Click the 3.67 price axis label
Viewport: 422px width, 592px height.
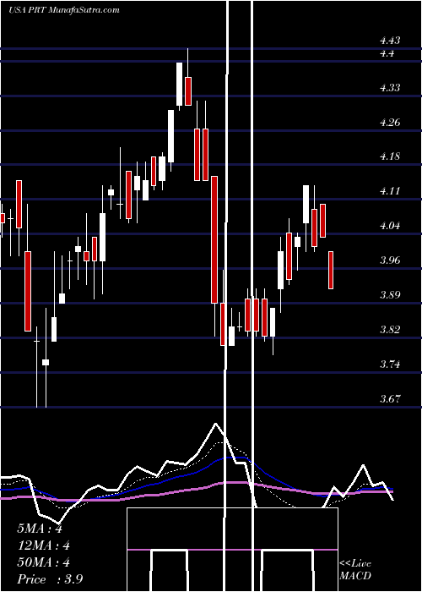(390, 398)
